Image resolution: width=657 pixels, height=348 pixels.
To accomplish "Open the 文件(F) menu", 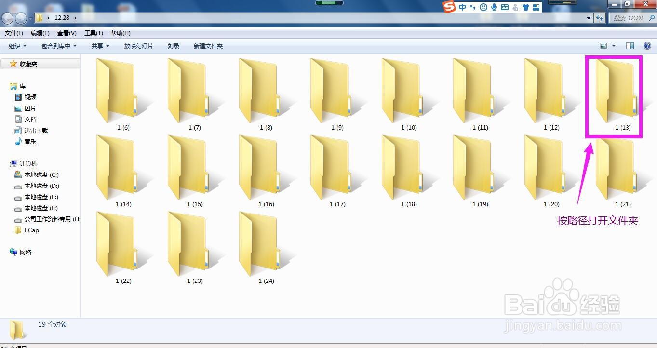I will 14,33.
